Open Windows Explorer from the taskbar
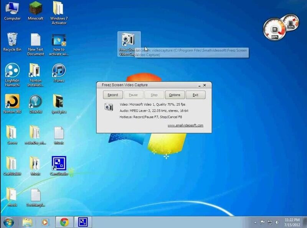The height and width of the screenshot is (228, 307). (27, 222)
